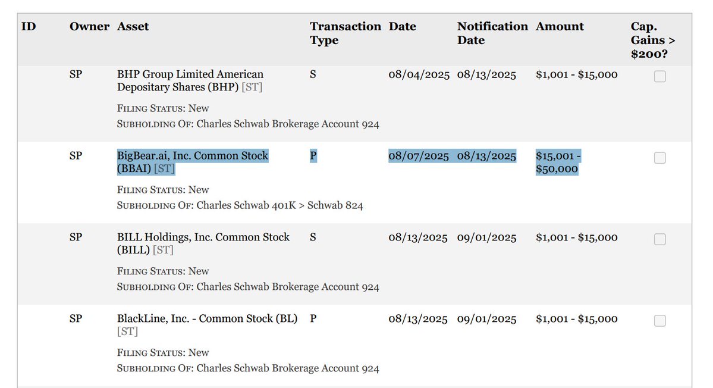Enable Cap. Gains checkbox for BILL Holdings

pyautogui.click(x=659, y=239)
